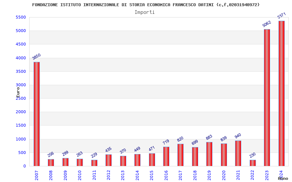The image size is (292, 182).
Task: Click the 'Euro' y-axis label
Action: tap(18, 92)
